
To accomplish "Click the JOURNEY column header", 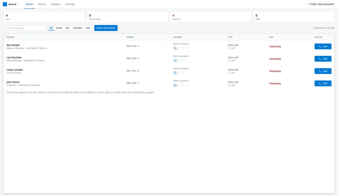I will pyautogui.click(x=178, y=37).
